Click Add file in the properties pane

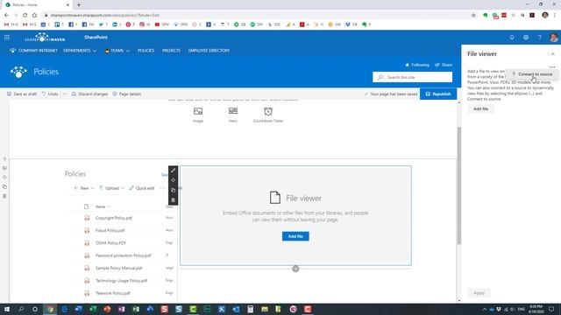pyautogui.click(x=480, y=108)
